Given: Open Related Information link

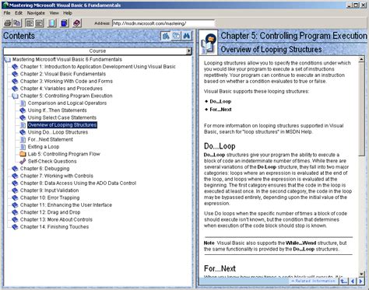Looking at the screenshot, I should [313, 281].
